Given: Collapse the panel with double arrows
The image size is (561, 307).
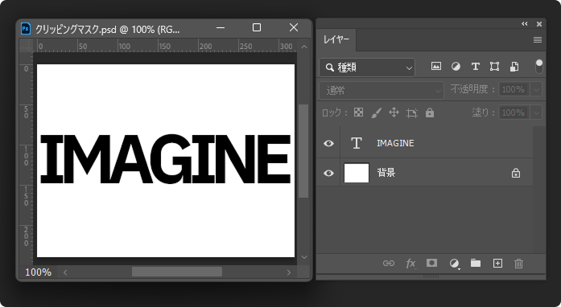Looking at the screenshot, I should pyautogui.click(x=525, y=24).
